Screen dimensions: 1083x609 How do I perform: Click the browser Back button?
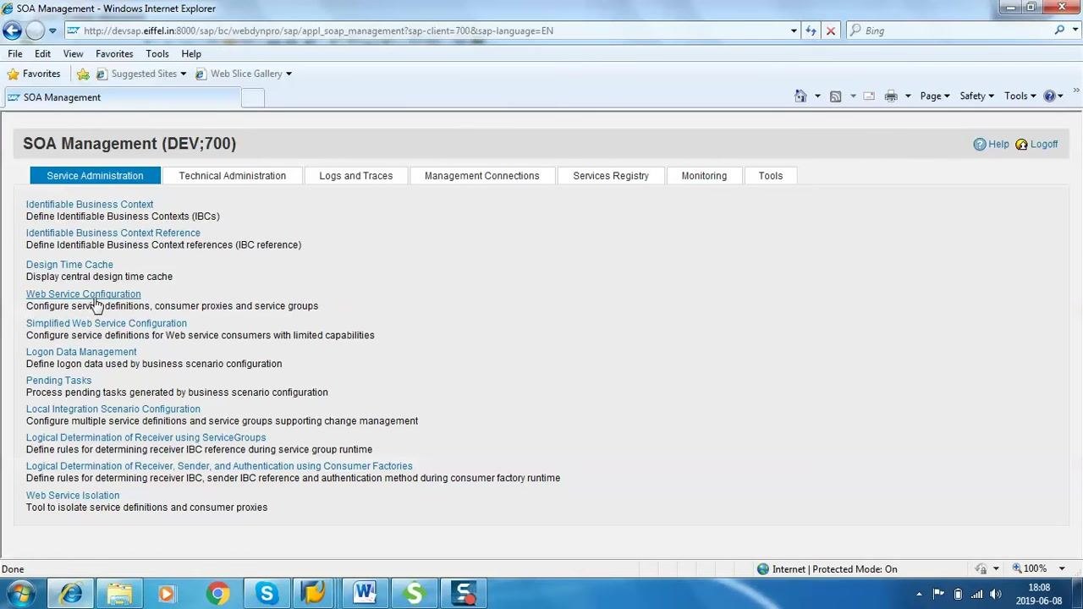[12, 30]
